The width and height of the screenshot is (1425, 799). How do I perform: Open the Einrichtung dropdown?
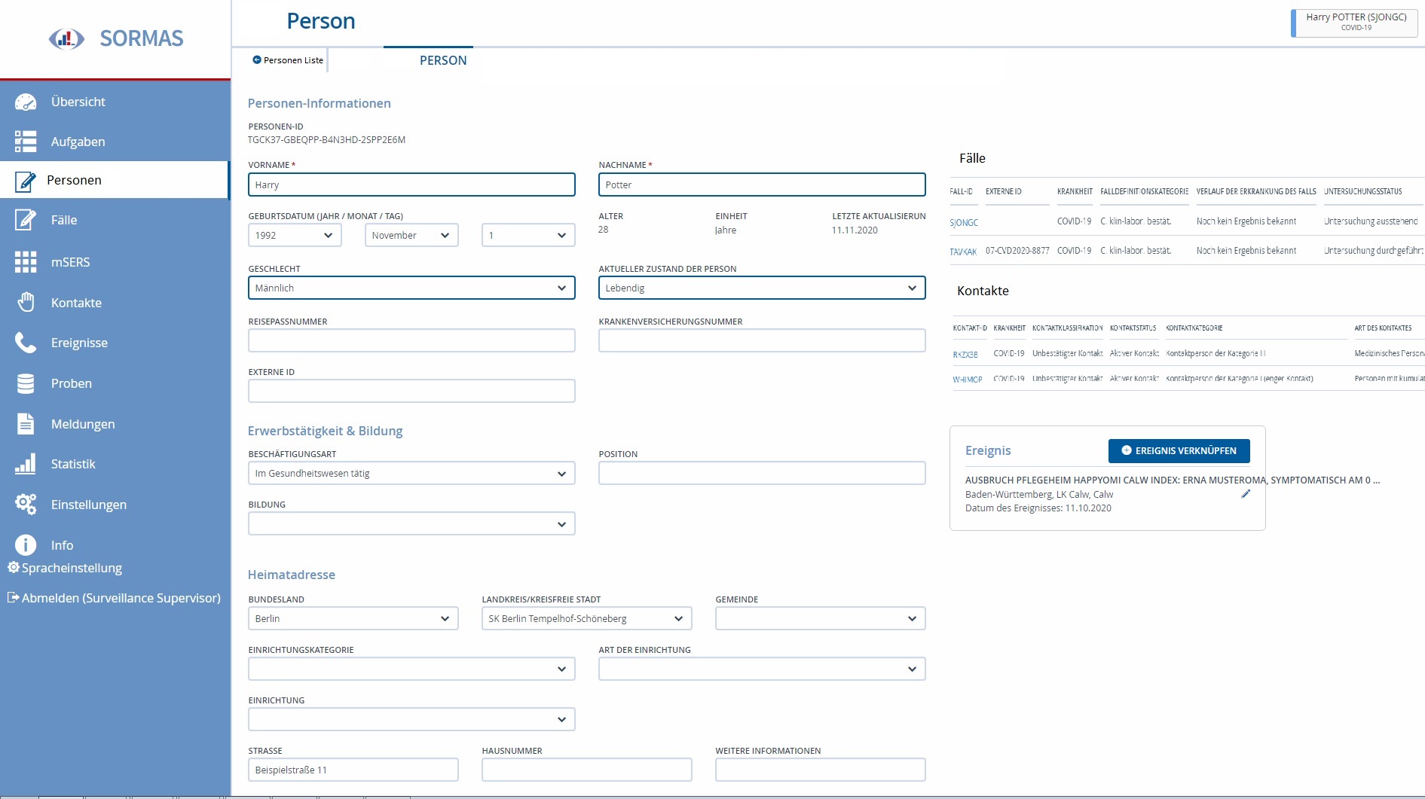[411, 719]
